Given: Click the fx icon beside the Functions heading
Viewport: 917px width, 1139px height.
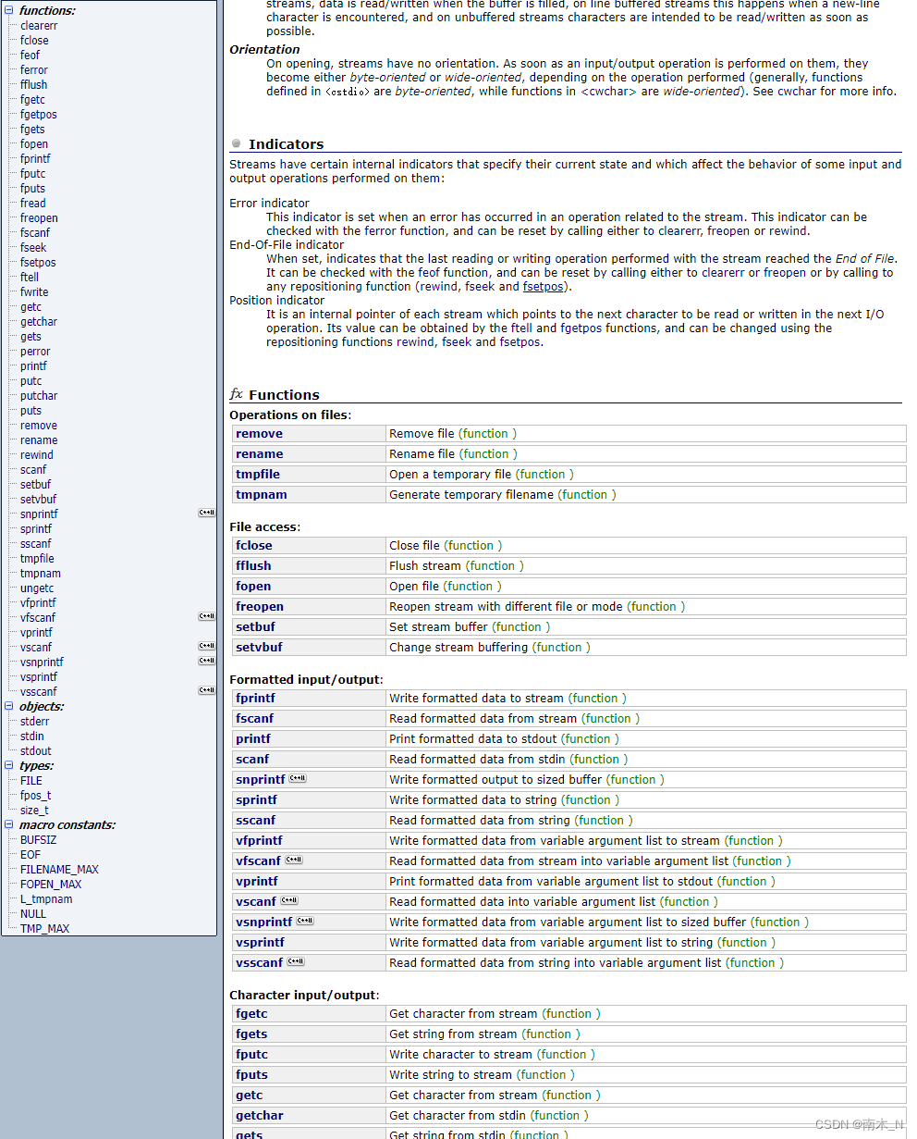Looking at the screenshot, I should [237, 394].
